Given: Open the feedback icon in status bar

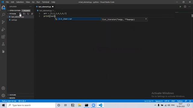Looking at the screenshot, I should coord(186,101).
